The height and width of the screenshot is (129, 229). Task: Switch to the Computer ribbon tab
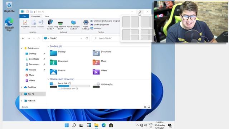coord(35,16)
